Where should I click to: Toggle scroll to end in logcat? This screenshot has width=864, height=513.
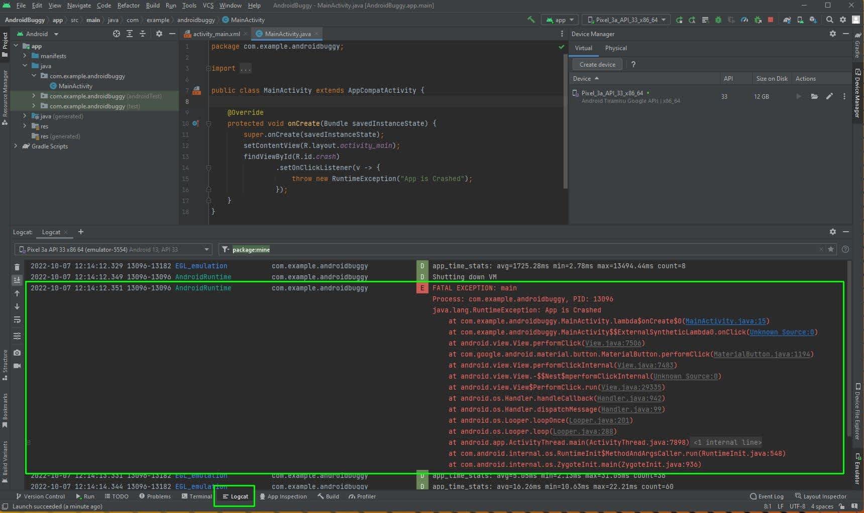(x=17, y=280)
